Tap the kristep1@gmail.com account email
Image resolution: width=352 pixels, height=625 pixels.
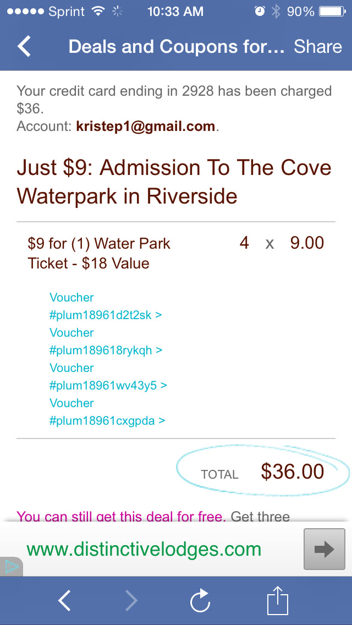(x=146, y=127)
